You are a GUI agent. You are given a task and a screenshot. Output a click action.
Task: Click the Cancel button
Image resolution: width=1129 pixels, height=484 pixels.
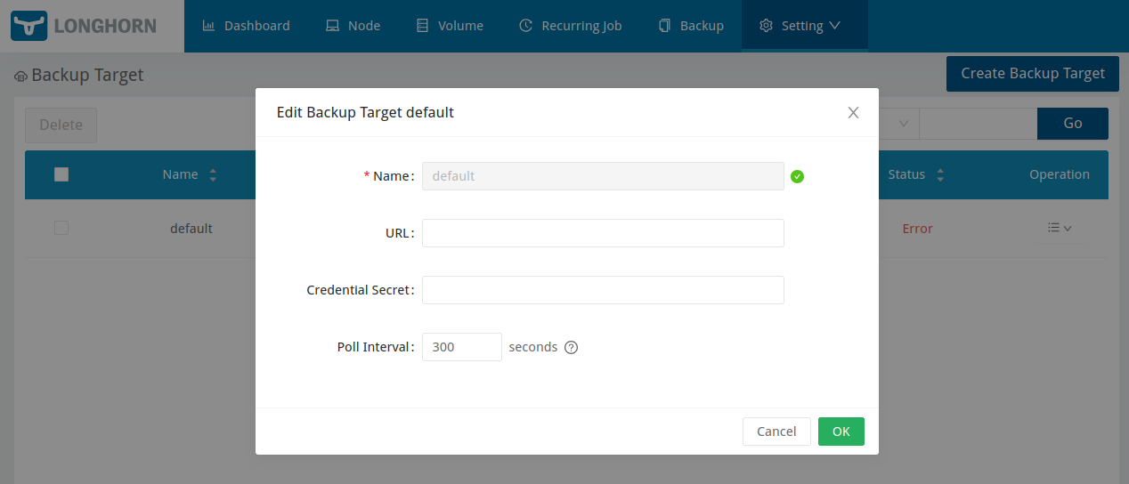(776, 432)
